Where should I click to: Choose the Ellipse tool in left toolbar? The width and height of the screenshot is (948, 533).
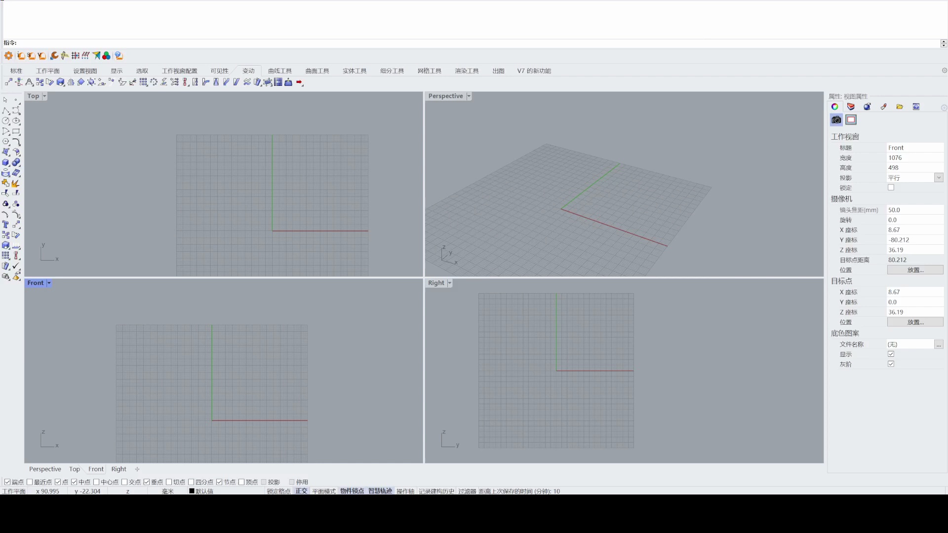click(16, 121)
